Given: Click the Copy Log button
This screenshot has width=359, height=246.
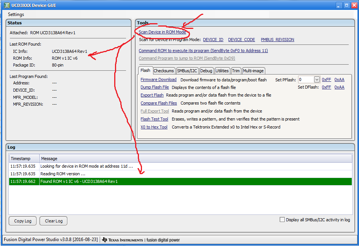Looking at the screenshot, I should click(23, 221).
